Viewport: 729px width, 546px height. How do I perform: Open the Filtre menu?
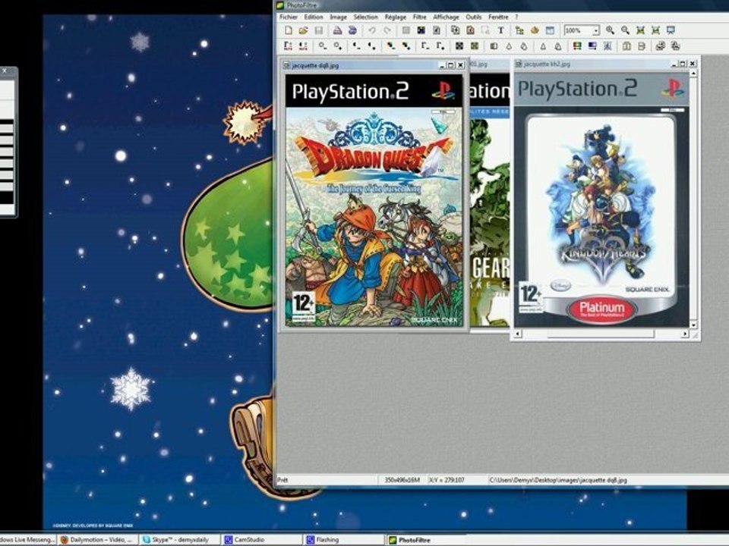click(419, 17)
